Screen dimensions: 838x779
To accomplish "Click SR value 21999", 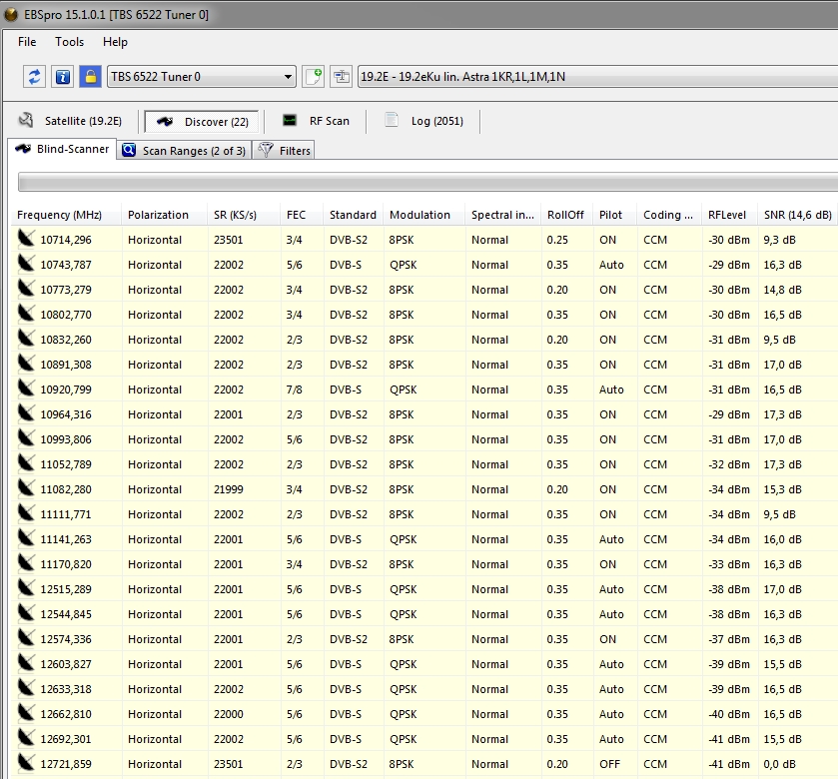I will [x=228, y=489].
